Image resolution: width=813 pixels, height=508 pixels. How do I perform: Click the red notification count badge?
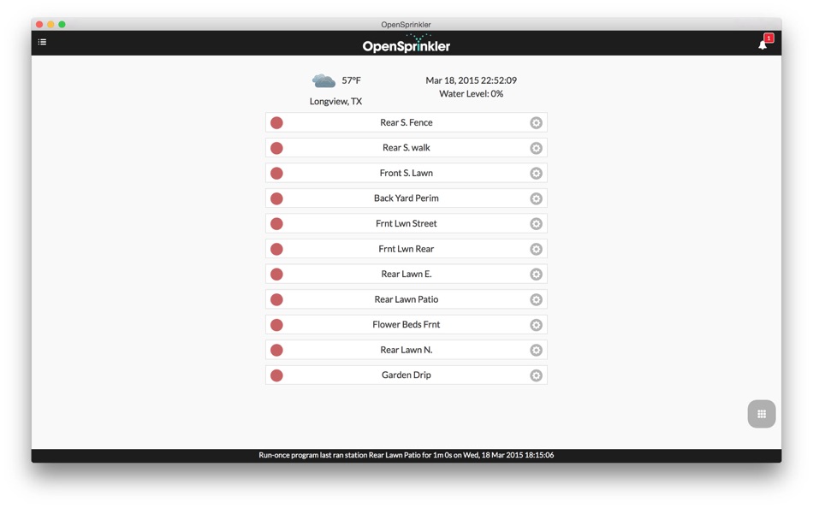click(x=769, y=38)
